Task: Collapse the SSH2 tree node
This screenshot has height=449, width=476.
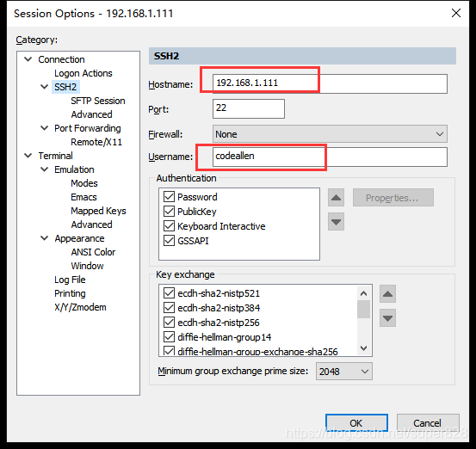Action: coord(44,87)
